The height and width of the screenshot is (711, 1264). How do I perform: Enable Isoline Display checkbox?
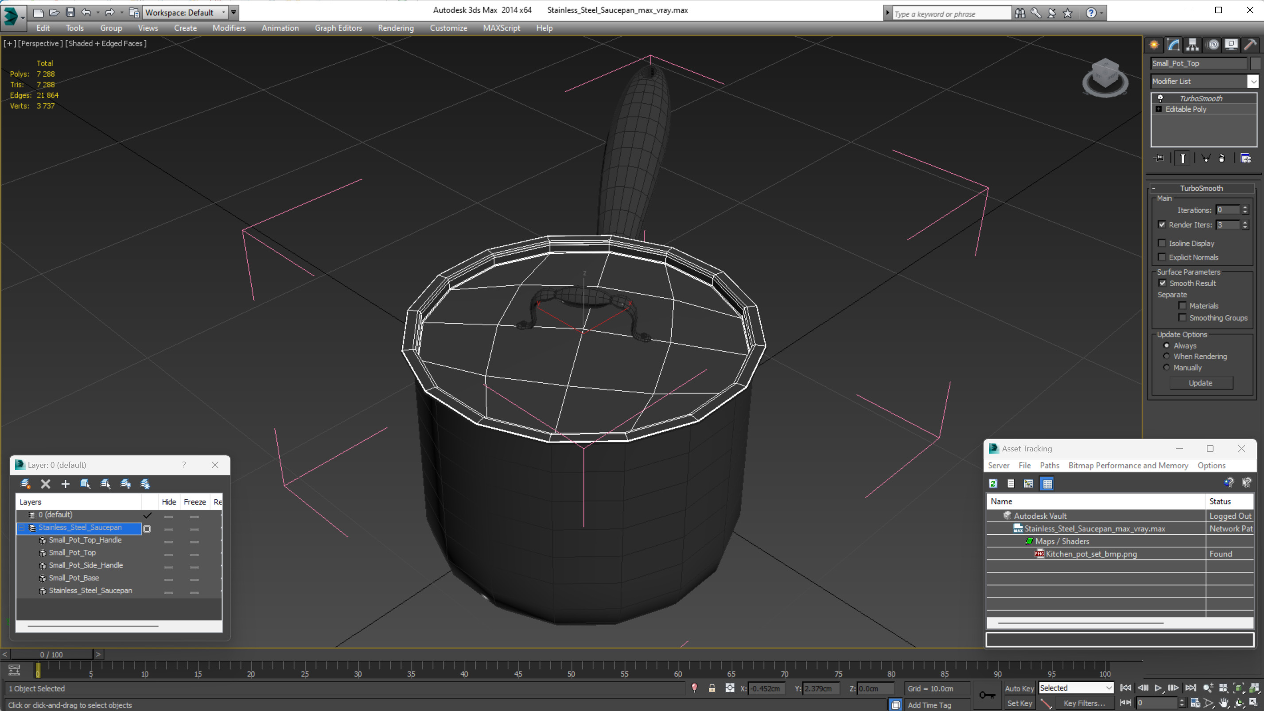coord(1162,243)
